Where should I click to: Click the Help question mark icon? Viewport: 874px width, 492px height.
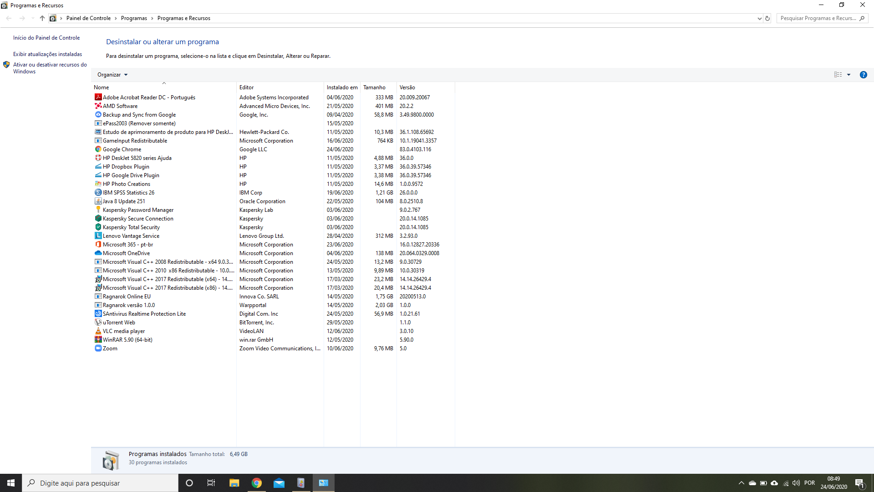pos(863,75)
